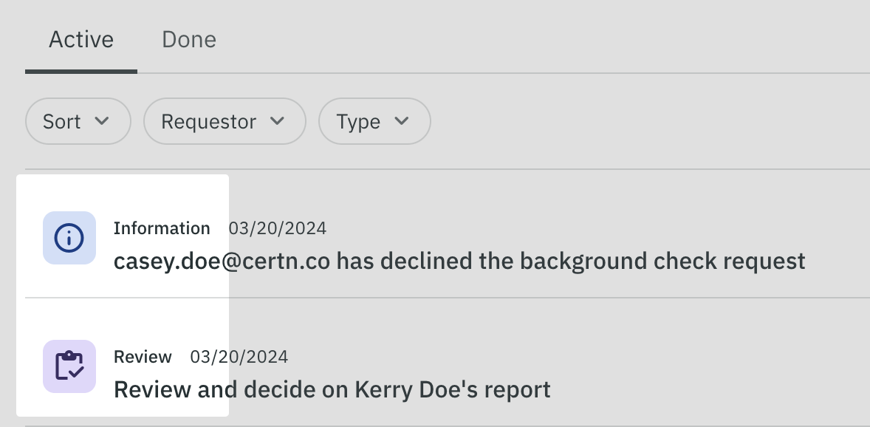Click the blue Information circle icon
The image size is (870, 427).
pyautogui.click(x=69, y=238)
